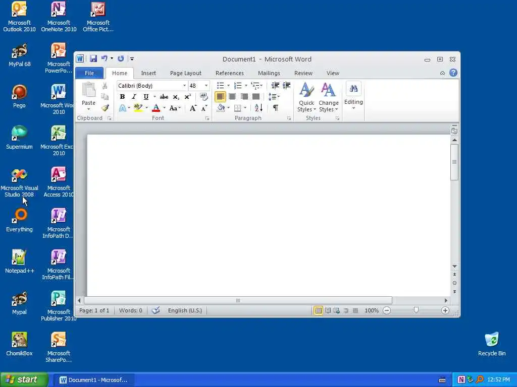Image resolution: width=517 pixels, height=387 pixels.
Task: Click Text Effects glowing A icon
Action: (122, 108)
